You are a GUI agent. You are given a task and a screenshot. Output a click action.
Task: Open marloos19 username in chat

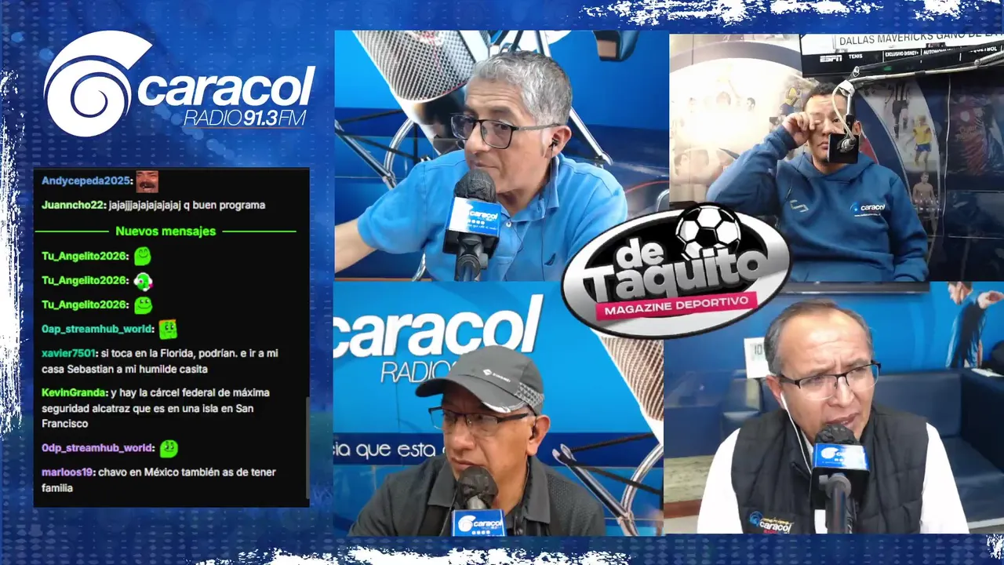(67, 472)
